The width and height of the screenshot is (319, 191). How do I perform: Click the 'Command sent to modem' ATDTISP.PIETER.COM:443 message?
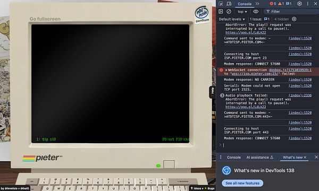point(248,115)
